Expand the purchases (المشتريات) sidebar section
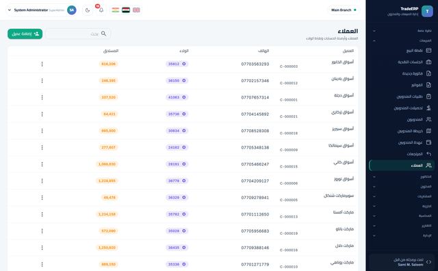The width and height of the screenshot is (438, 271). [x=402, y=196]
